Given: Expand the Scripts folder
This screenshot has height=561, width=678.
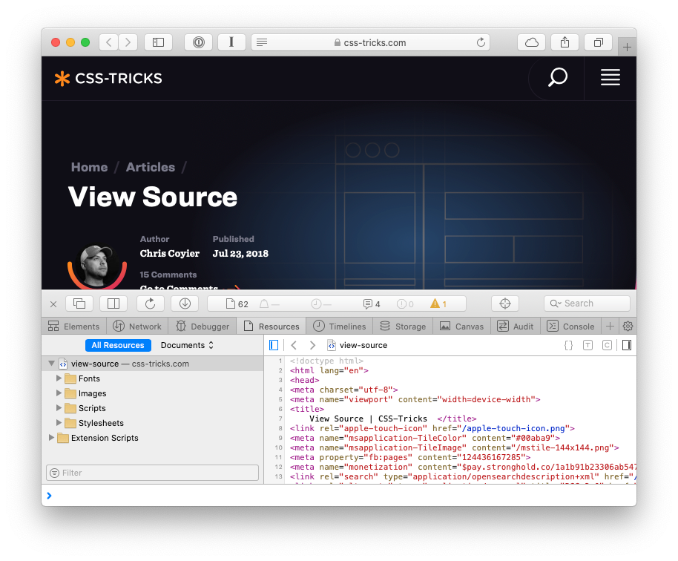Looking at the screenshot, I should 59,408.
